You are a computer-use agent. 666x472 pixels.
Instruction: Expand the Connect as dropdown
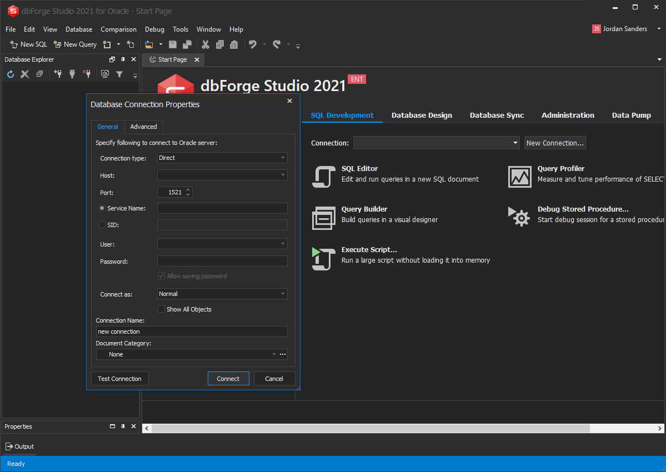pos(284,294)
